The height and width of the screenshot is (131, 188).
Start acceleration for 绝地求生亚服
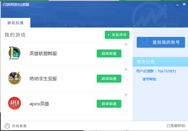click(109, 79)
